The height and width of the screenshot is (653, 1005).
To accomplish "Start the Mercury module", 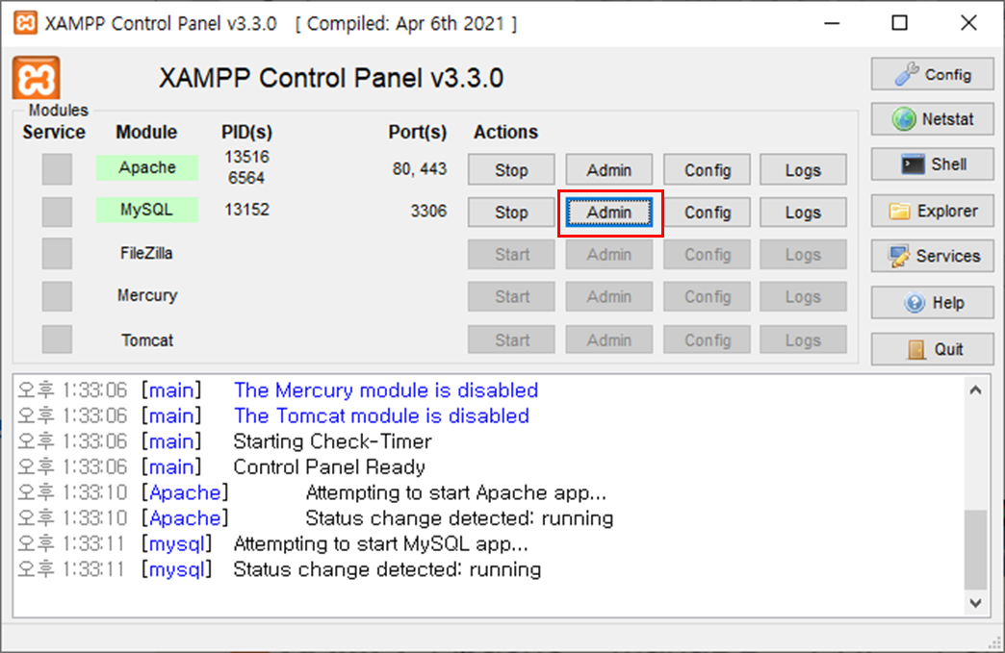I will click(511, 296).
